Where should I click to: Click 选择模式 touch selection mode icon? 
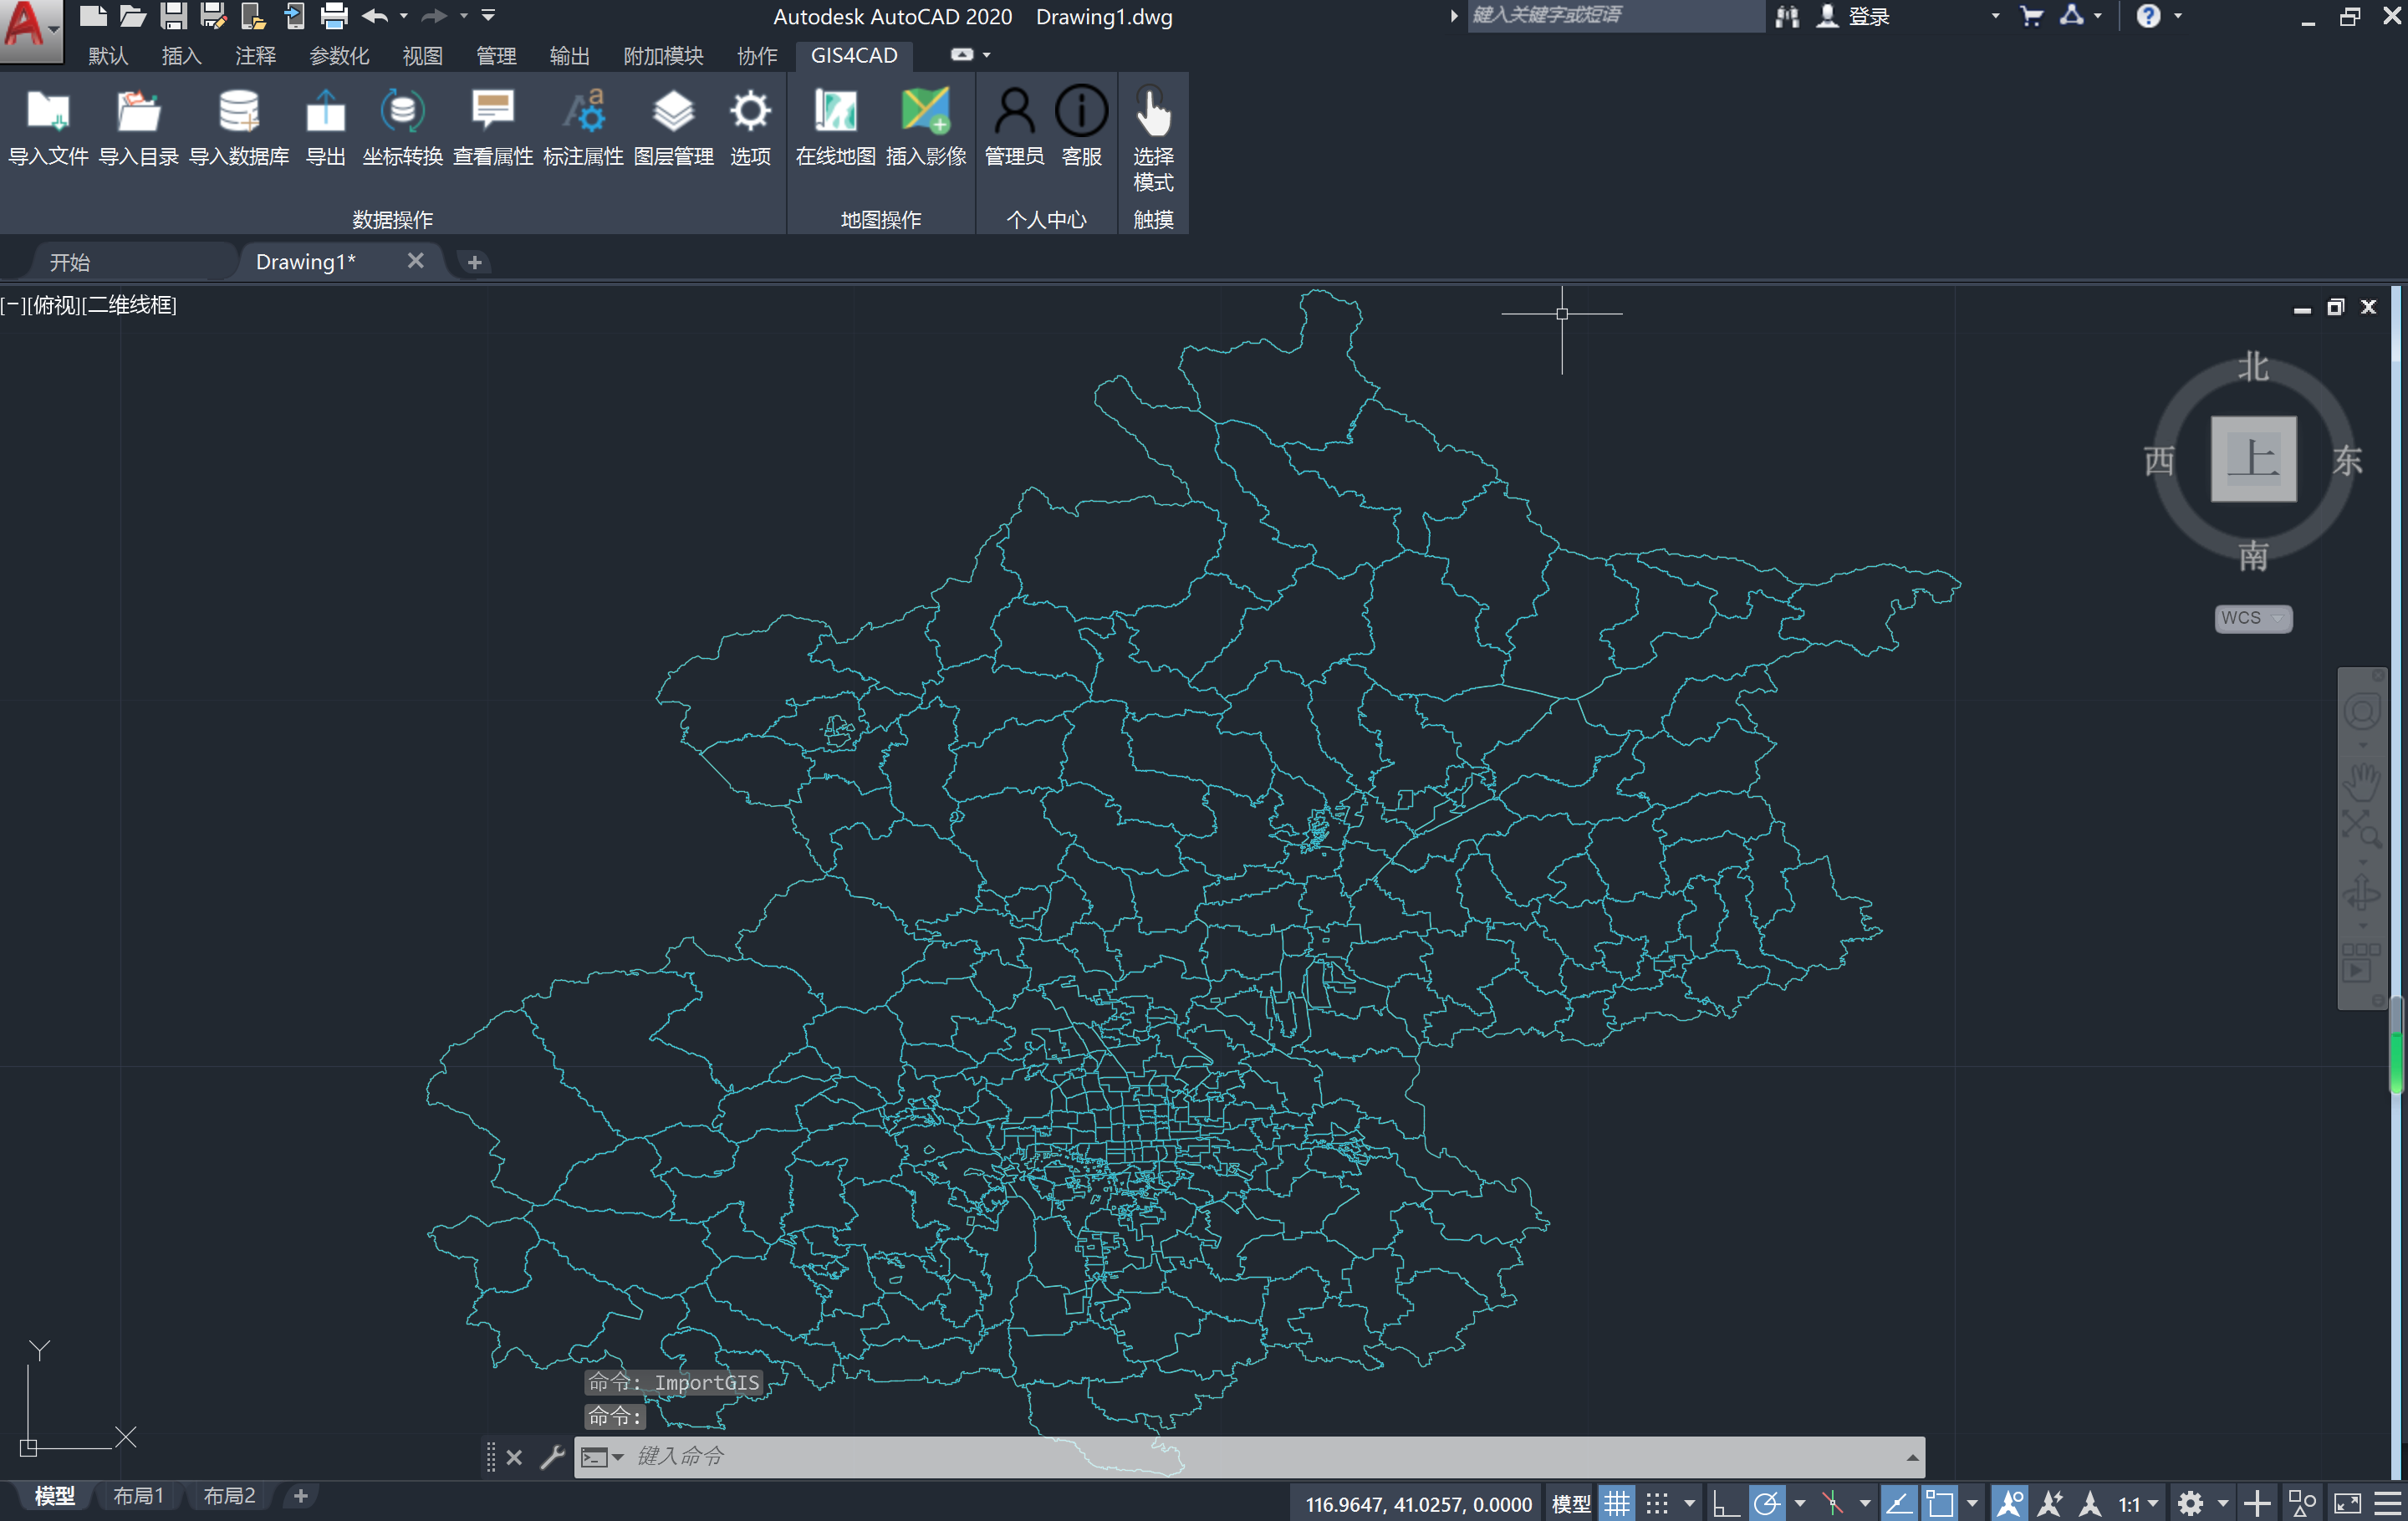(x=1152, y=112)
